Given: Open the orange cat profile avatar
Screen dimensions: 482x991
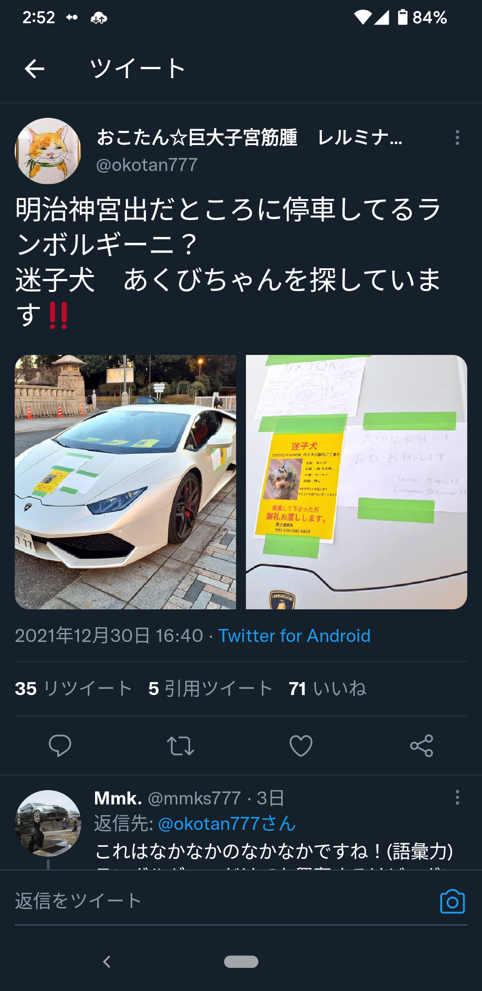Looking at the screenshot, I should (48, 151).
